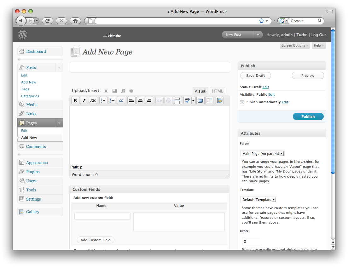Open the Screen Options panel

(x=295, y=45)
